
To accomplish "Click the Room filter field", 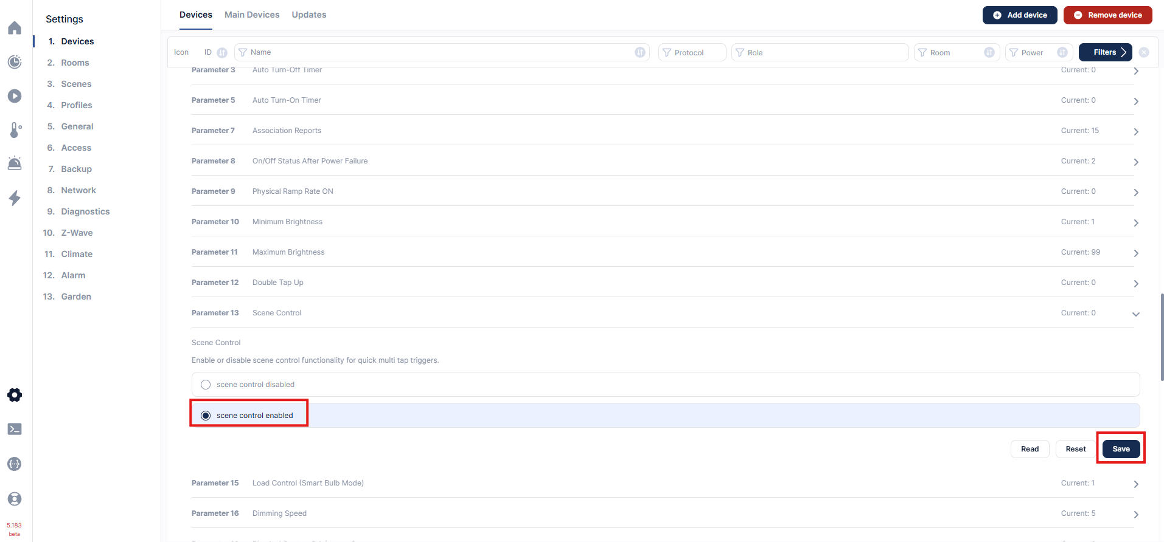I will click(x=957, y=52).
